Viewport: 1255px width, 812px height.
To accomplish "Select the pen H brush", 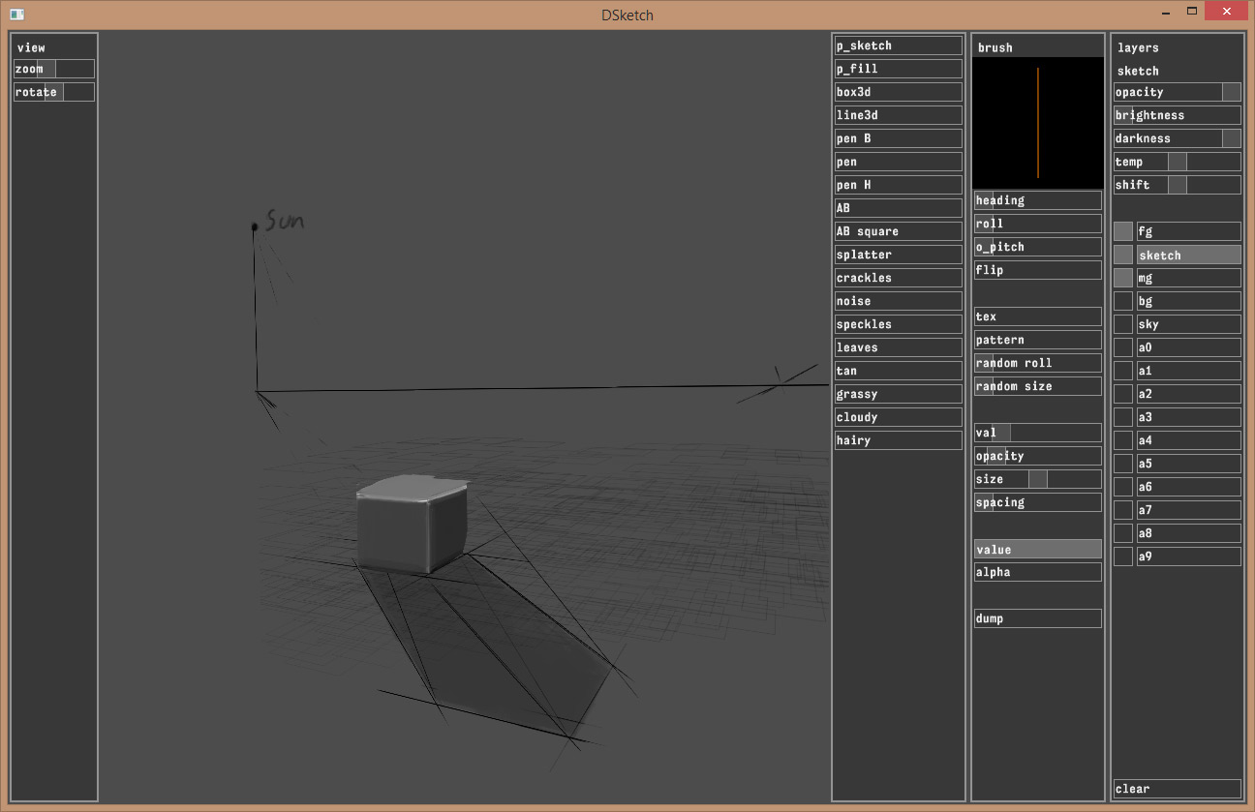I will (x=898, y=185).
